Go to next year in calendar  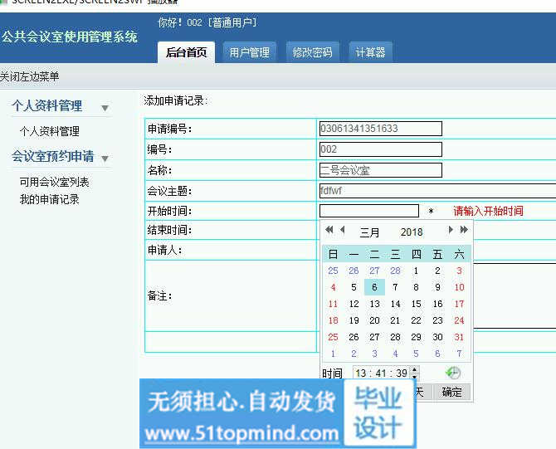[464, 230]
